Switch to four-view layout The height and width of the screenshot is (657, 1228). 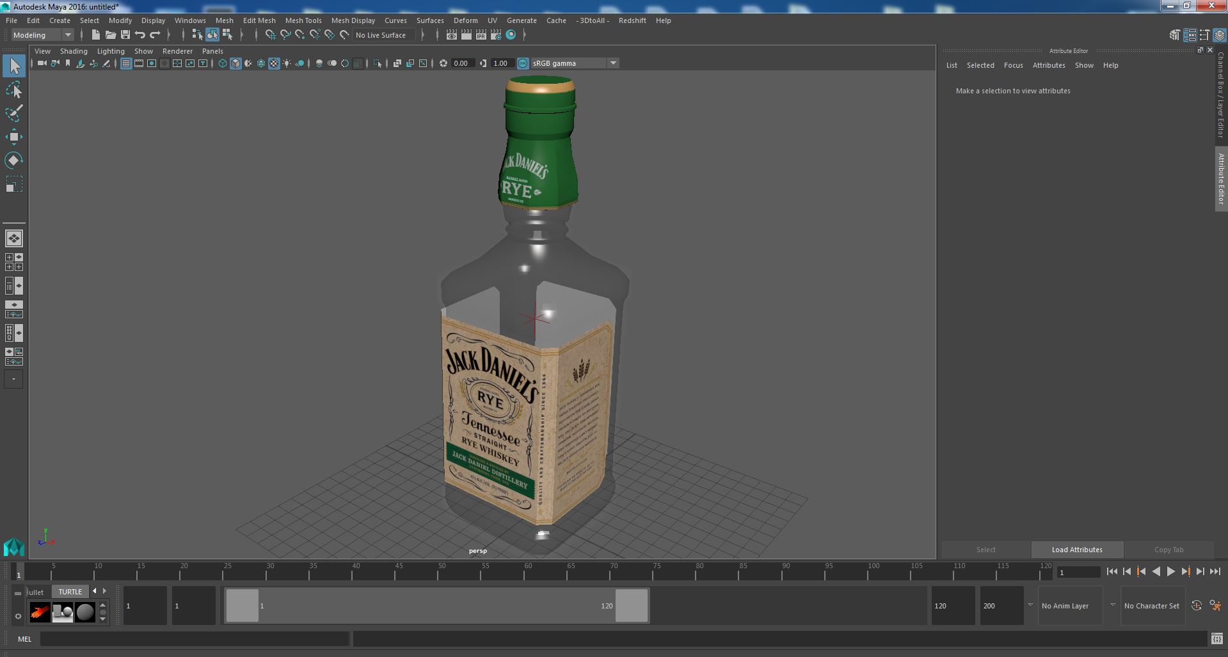tap(14, 262)
